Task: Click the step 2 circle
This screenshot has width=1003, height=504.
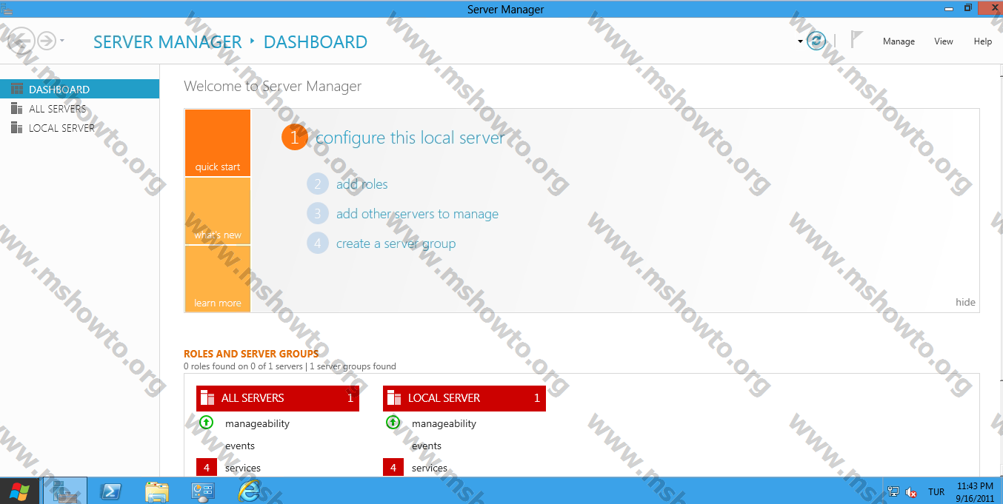Action: [x=318, y=184]
